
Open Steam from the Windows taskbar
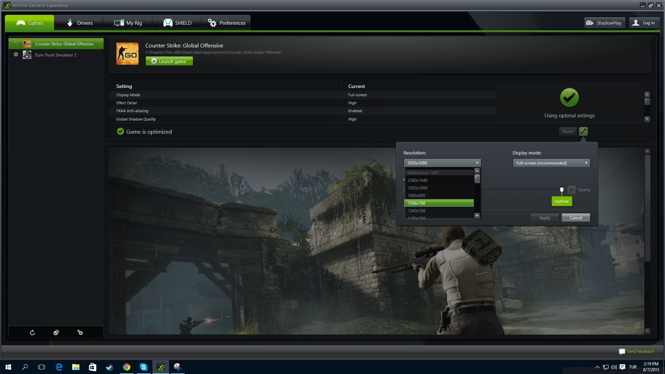pyautogui.click(x=109, y=367)
